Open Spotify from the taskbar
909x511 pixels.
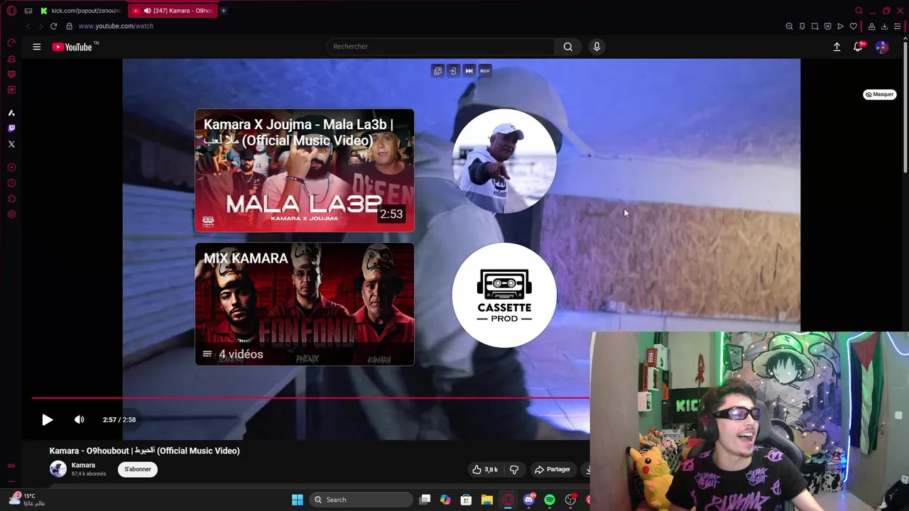(550, 500)
